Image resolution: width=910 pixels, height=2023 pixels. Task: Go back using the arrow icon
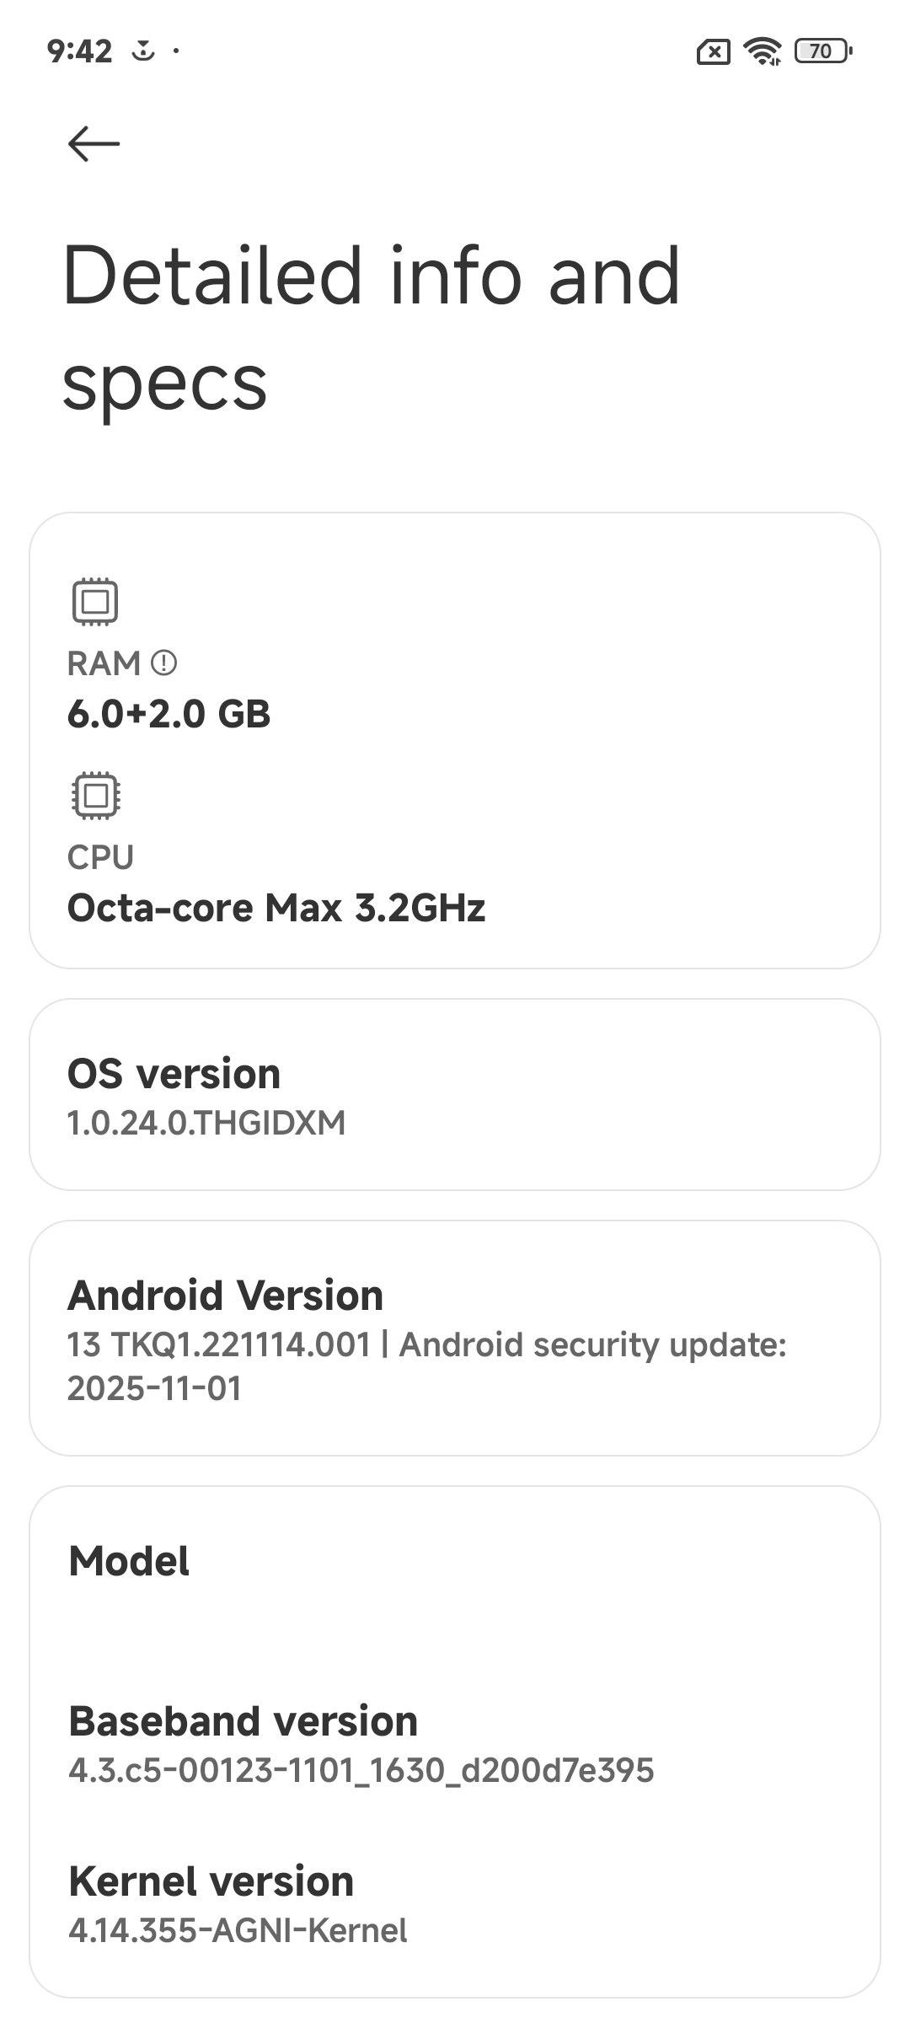tap(94, 143)
